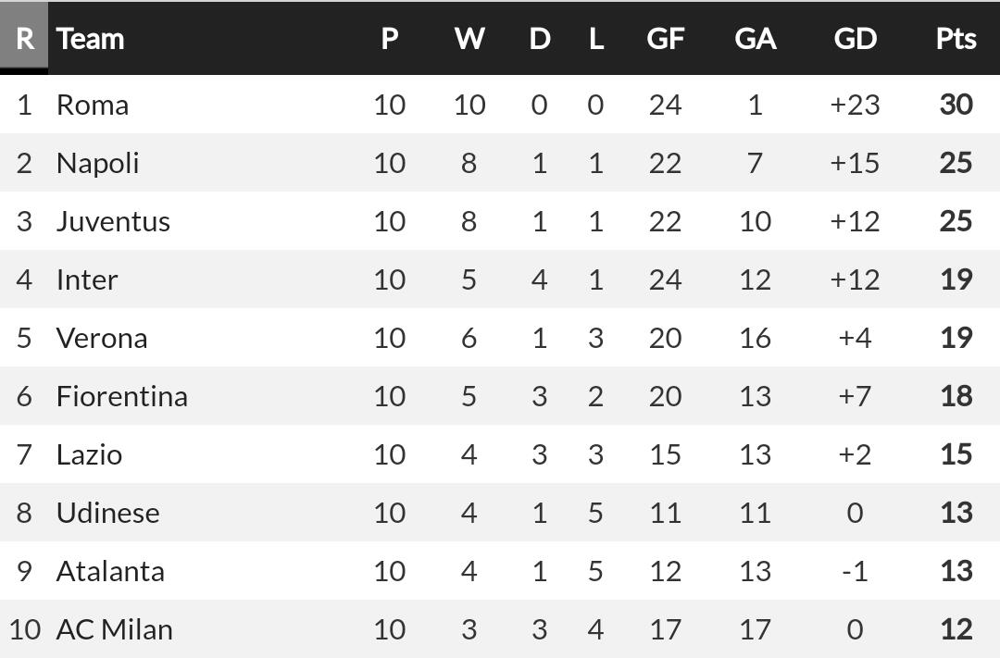Click on Lazio team name
Screen dimensions: 1000x658
(x=89, y=454)
